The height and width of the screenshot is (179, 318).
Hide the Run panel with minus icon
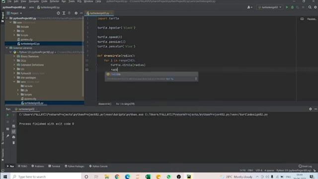(x=316, y=109)
